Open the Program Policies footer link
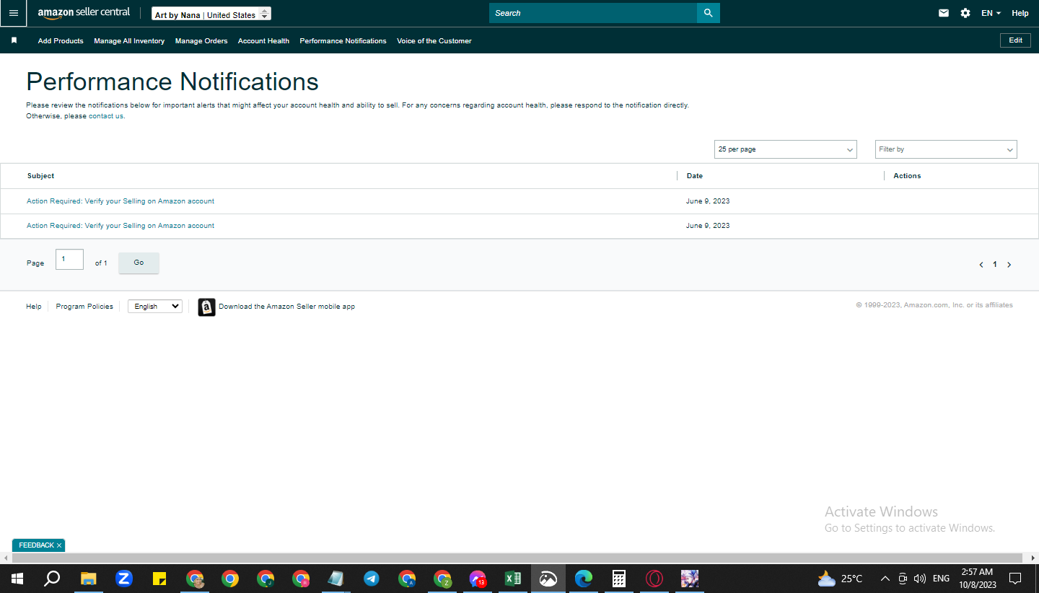 [x=84, y=307]
